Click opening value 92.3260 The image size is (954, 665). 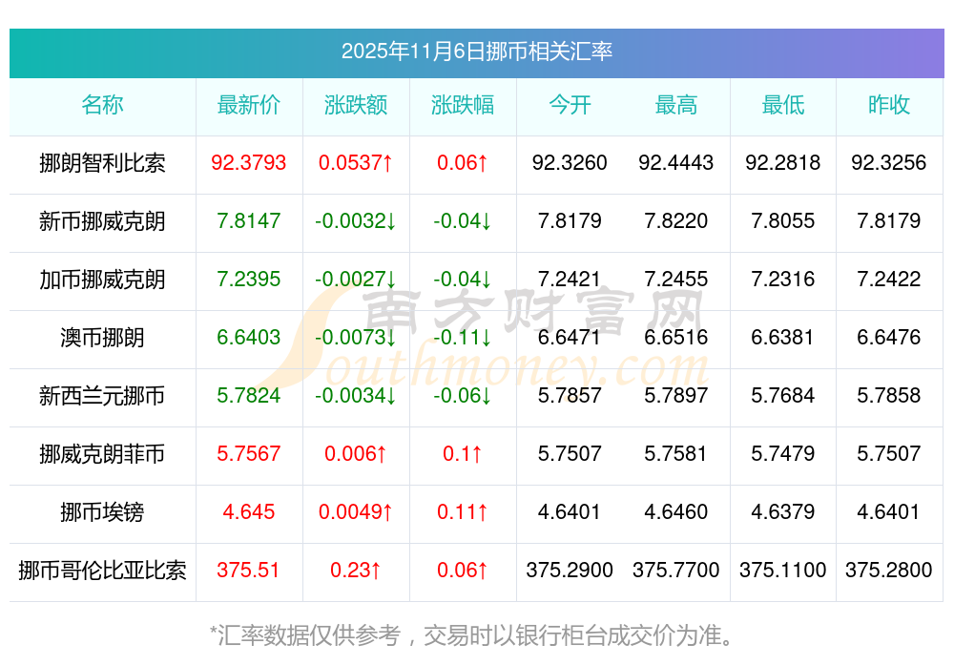coord(570,163)
